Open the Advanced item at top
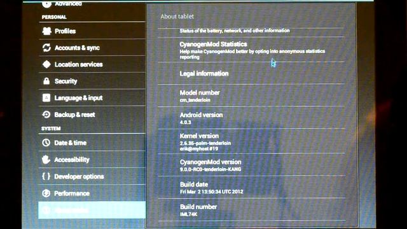 pyautogui.click(x=92, y=4)
